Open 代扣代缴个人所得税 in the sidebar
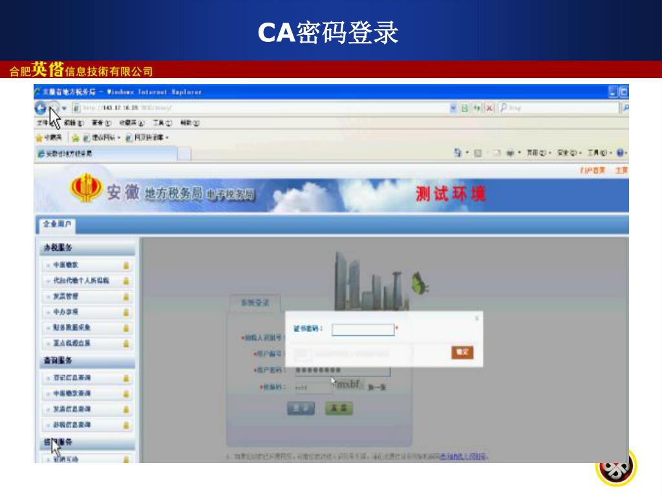 (81, 280)
